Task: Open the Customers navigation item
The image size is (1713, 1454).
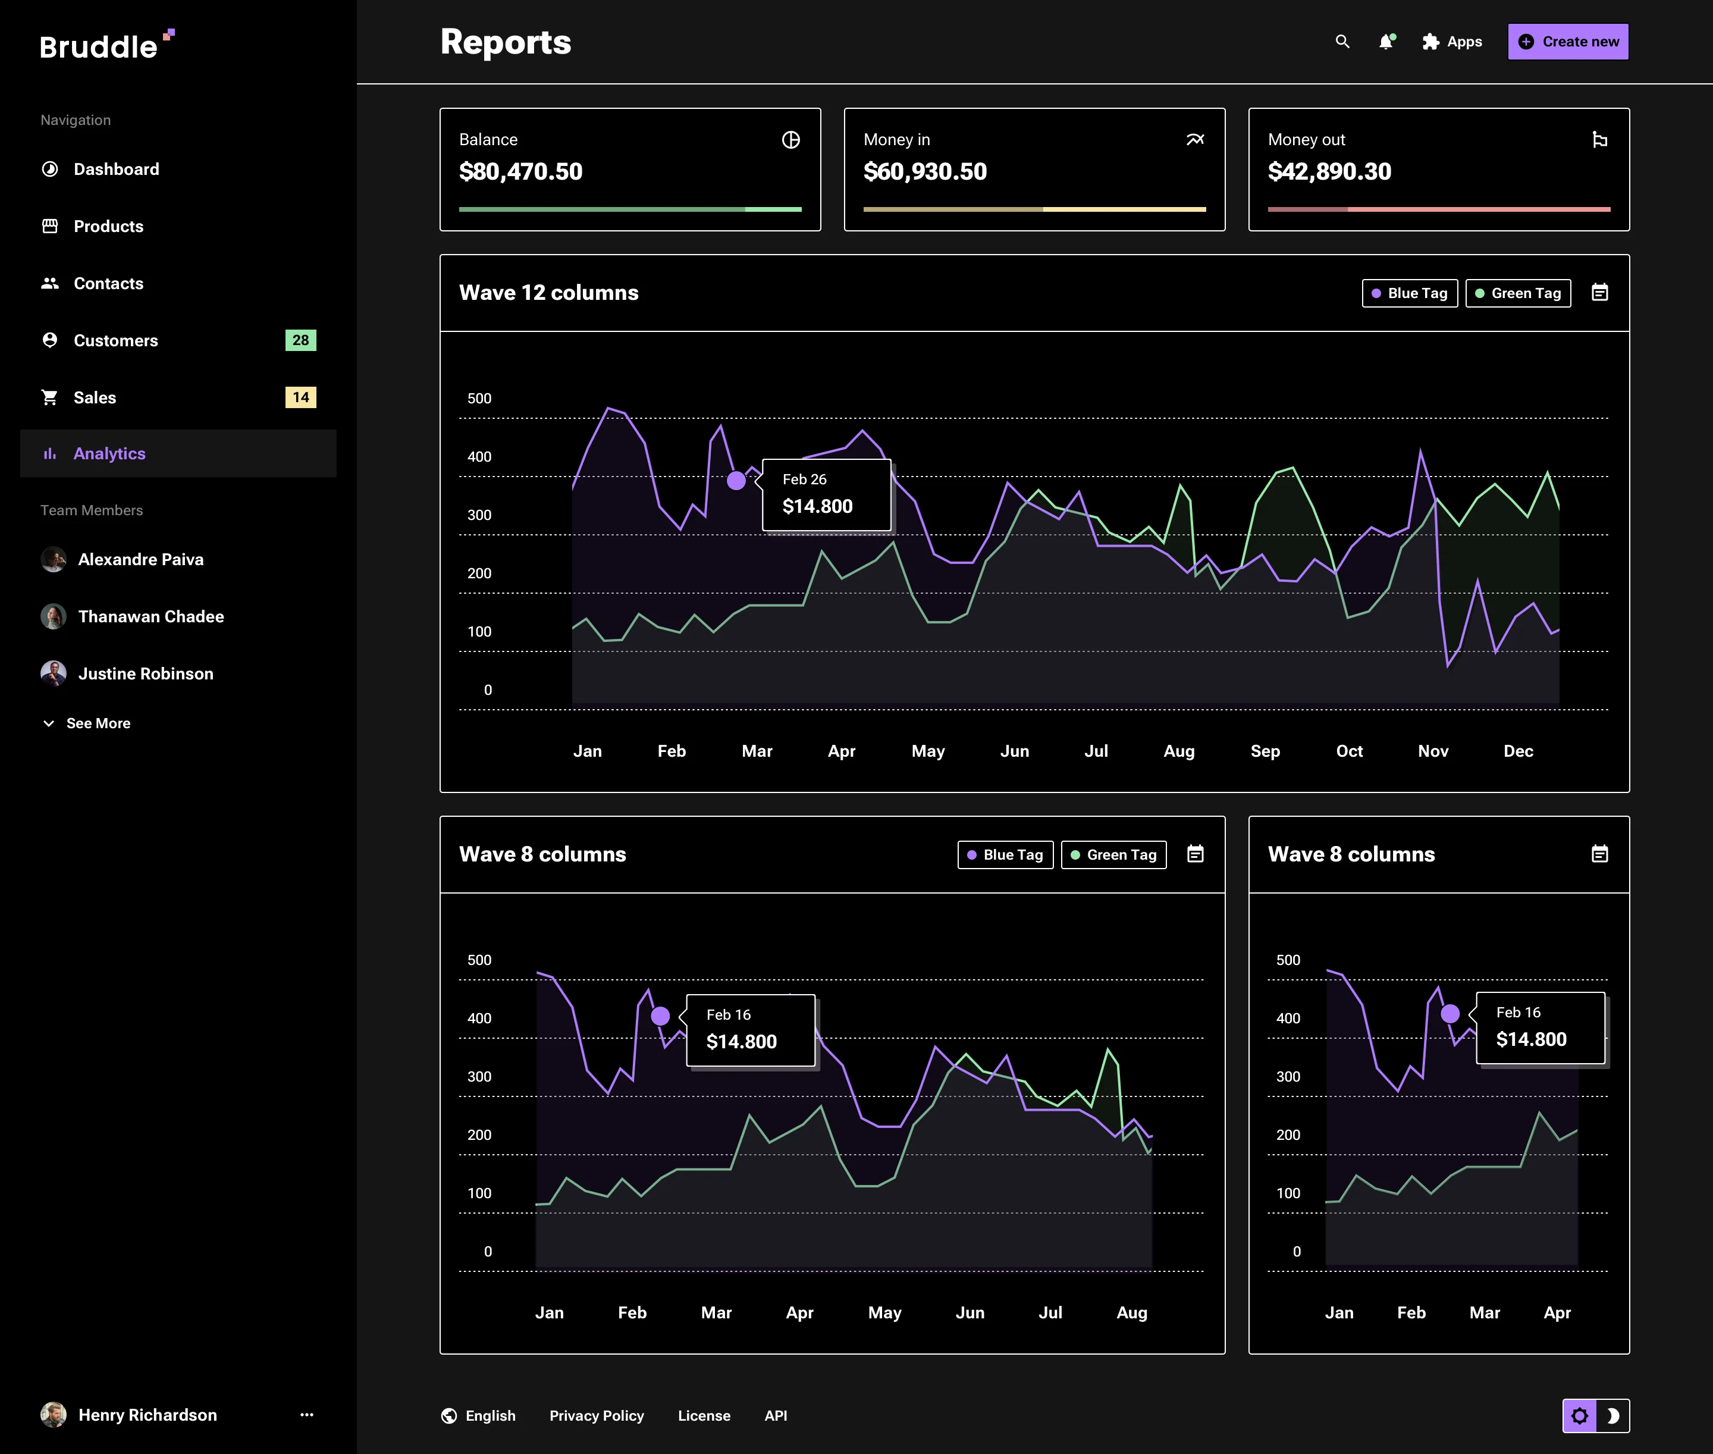Action: 115,340
